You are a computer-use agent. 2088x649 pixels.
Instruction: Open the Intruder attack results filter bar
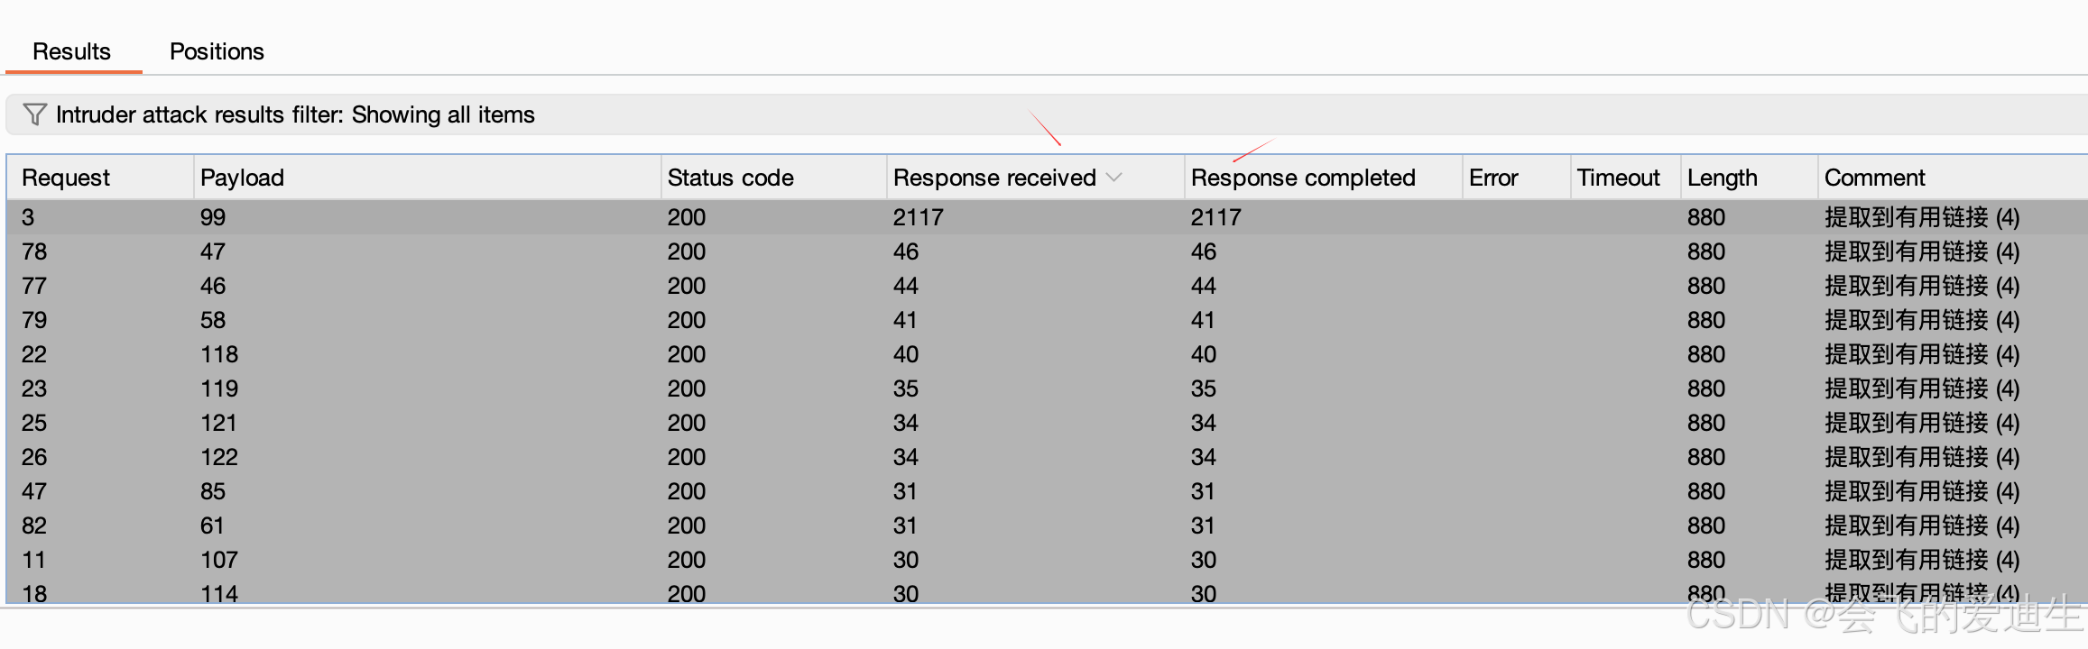click(x=1047, y=114)
